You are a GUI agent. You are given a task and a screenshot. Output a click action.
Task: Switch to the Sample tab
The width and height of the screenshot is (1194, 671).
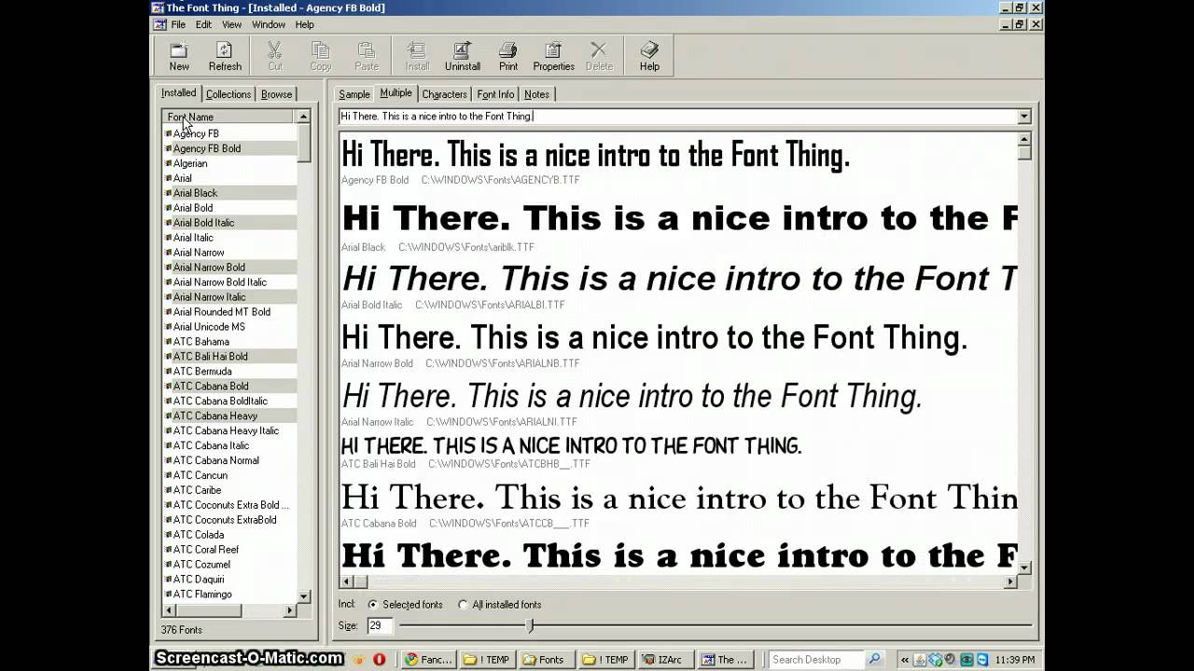[354, 94]
